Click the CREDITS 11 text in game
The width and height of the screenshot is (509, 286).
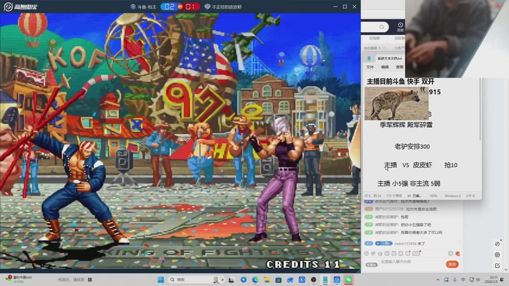pyautogui.click(x=303, y=264)
